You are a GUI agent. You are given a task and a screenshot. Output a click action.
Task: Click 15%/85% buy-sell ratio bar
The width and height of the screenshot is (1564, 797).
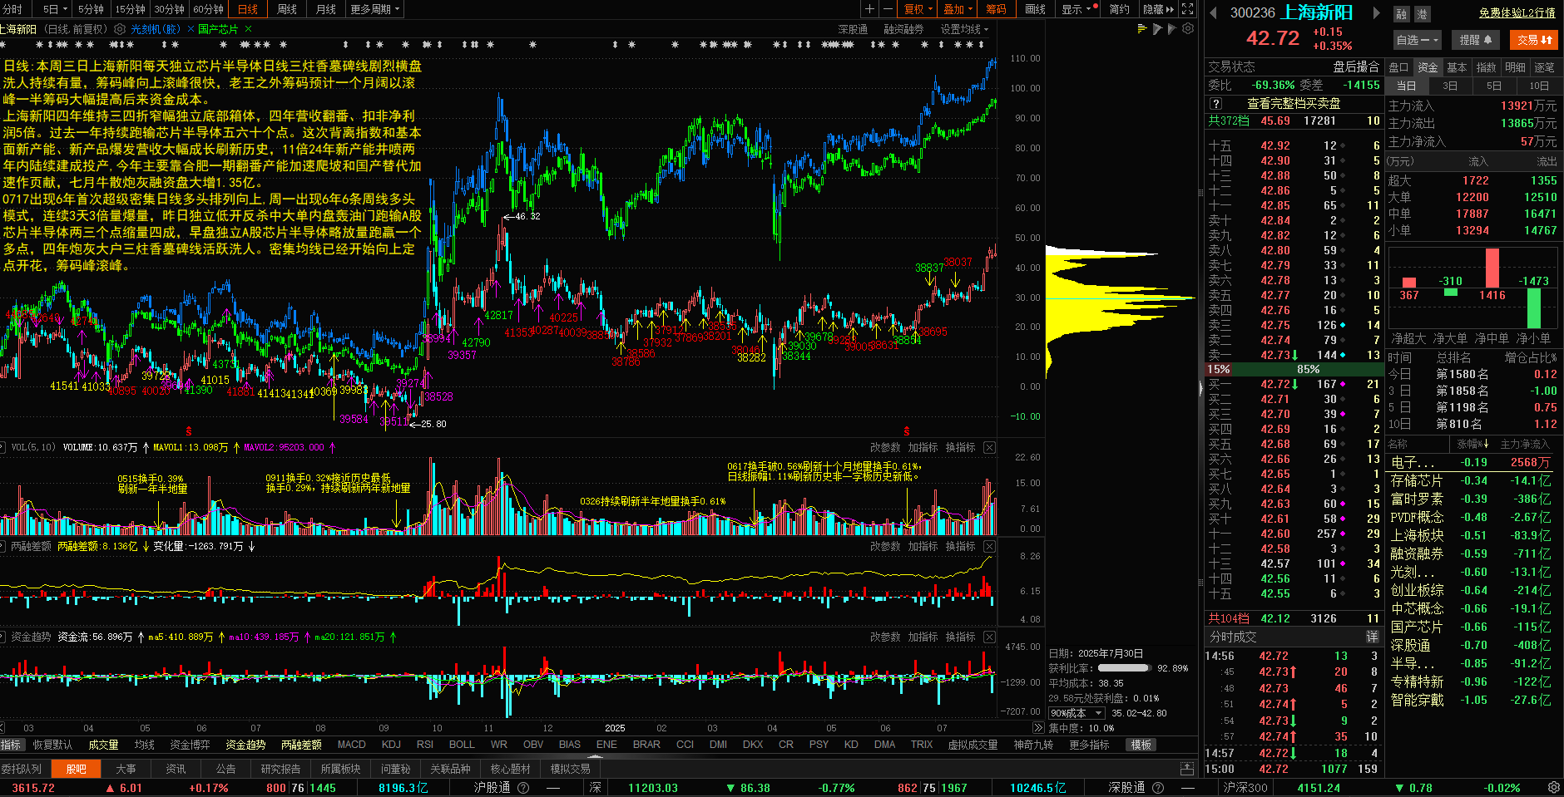tap(1294, 369)
